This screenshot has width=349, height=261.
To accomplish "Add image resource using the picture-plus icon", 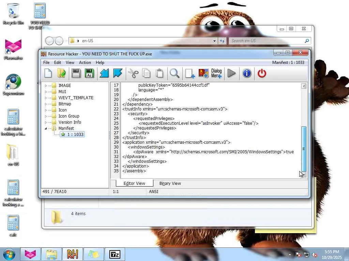I will pos(203,73).
